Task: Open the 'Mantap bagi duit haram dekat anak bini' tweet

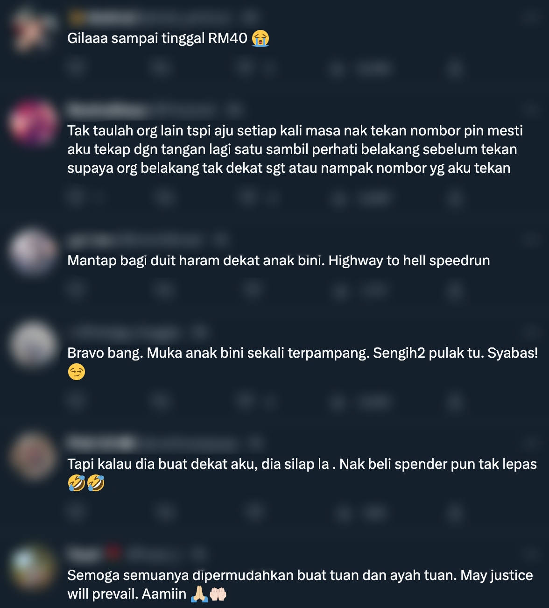Action: pyautogui.click(x=279, y=260)
